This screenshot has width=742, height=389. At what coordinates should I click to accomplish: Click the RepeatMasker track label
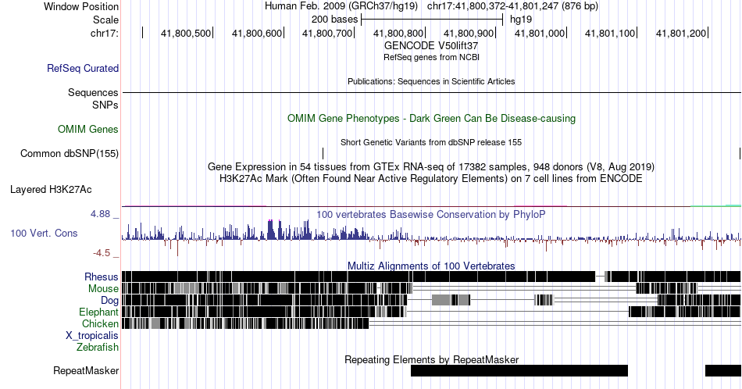coord(86,370)
